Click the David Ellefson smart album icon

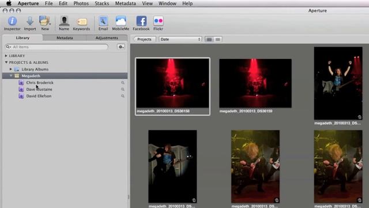[x=21, y=96]
